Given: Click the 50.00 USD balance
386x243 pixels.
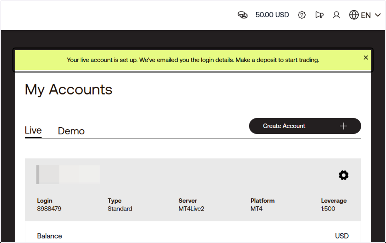Looking at the screenshot, I should 272,15.
